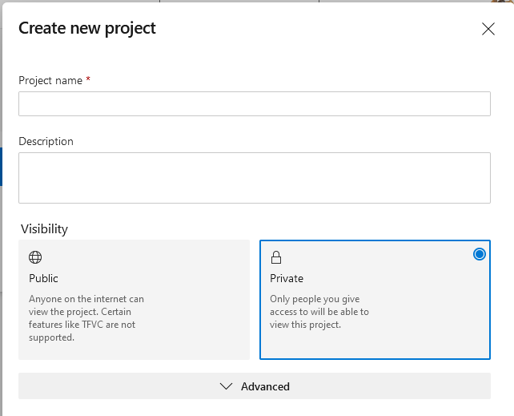This screenshot has width=514, height=416.
Task: Expand the Advanced settings section
Action: pos(255,386)
